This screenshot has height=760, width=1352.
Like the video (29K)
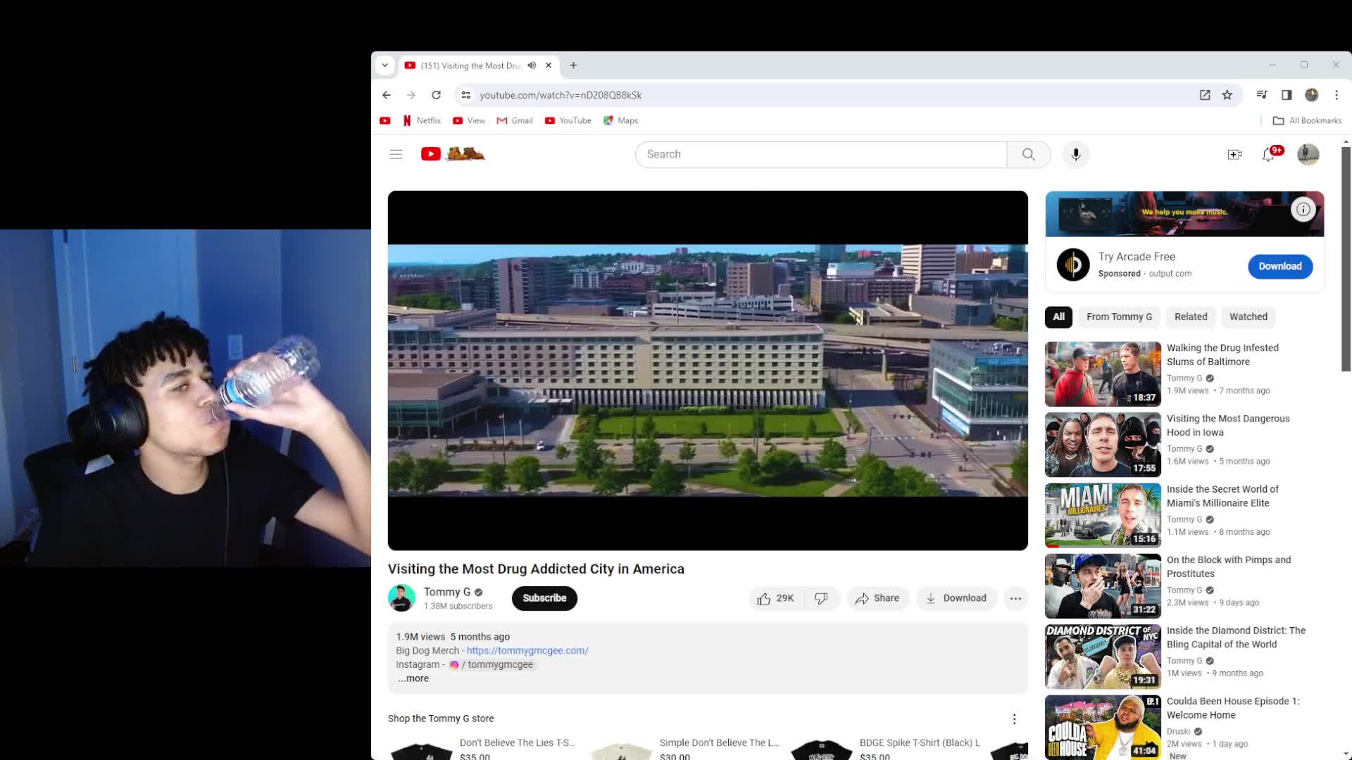pos(775,598)
